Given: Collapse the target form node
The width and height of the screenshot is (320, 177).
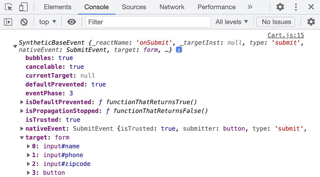Looking at the screenshot, I should 22,137.
